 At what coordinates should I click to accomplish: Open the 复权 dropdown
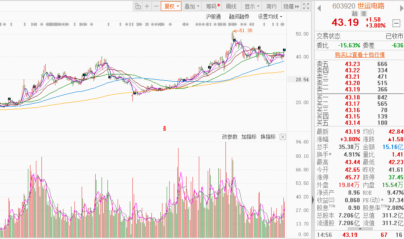[171, 6]
